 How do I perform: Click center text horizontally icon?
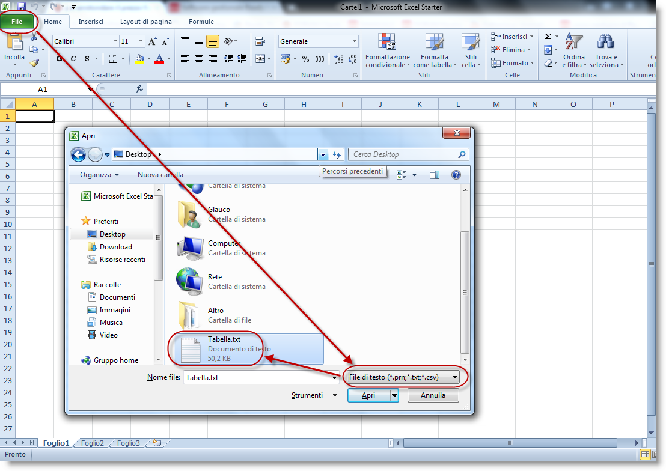(199, 59)
